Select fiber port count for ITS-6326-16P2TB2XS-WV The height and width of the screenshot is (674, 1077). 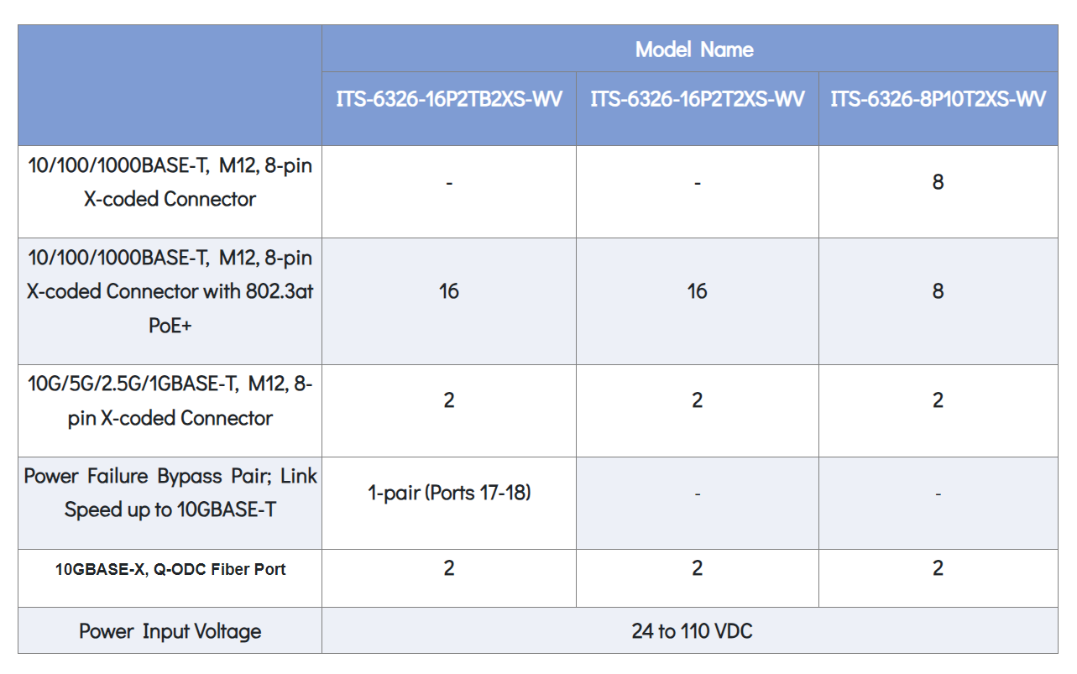point(449,568)
